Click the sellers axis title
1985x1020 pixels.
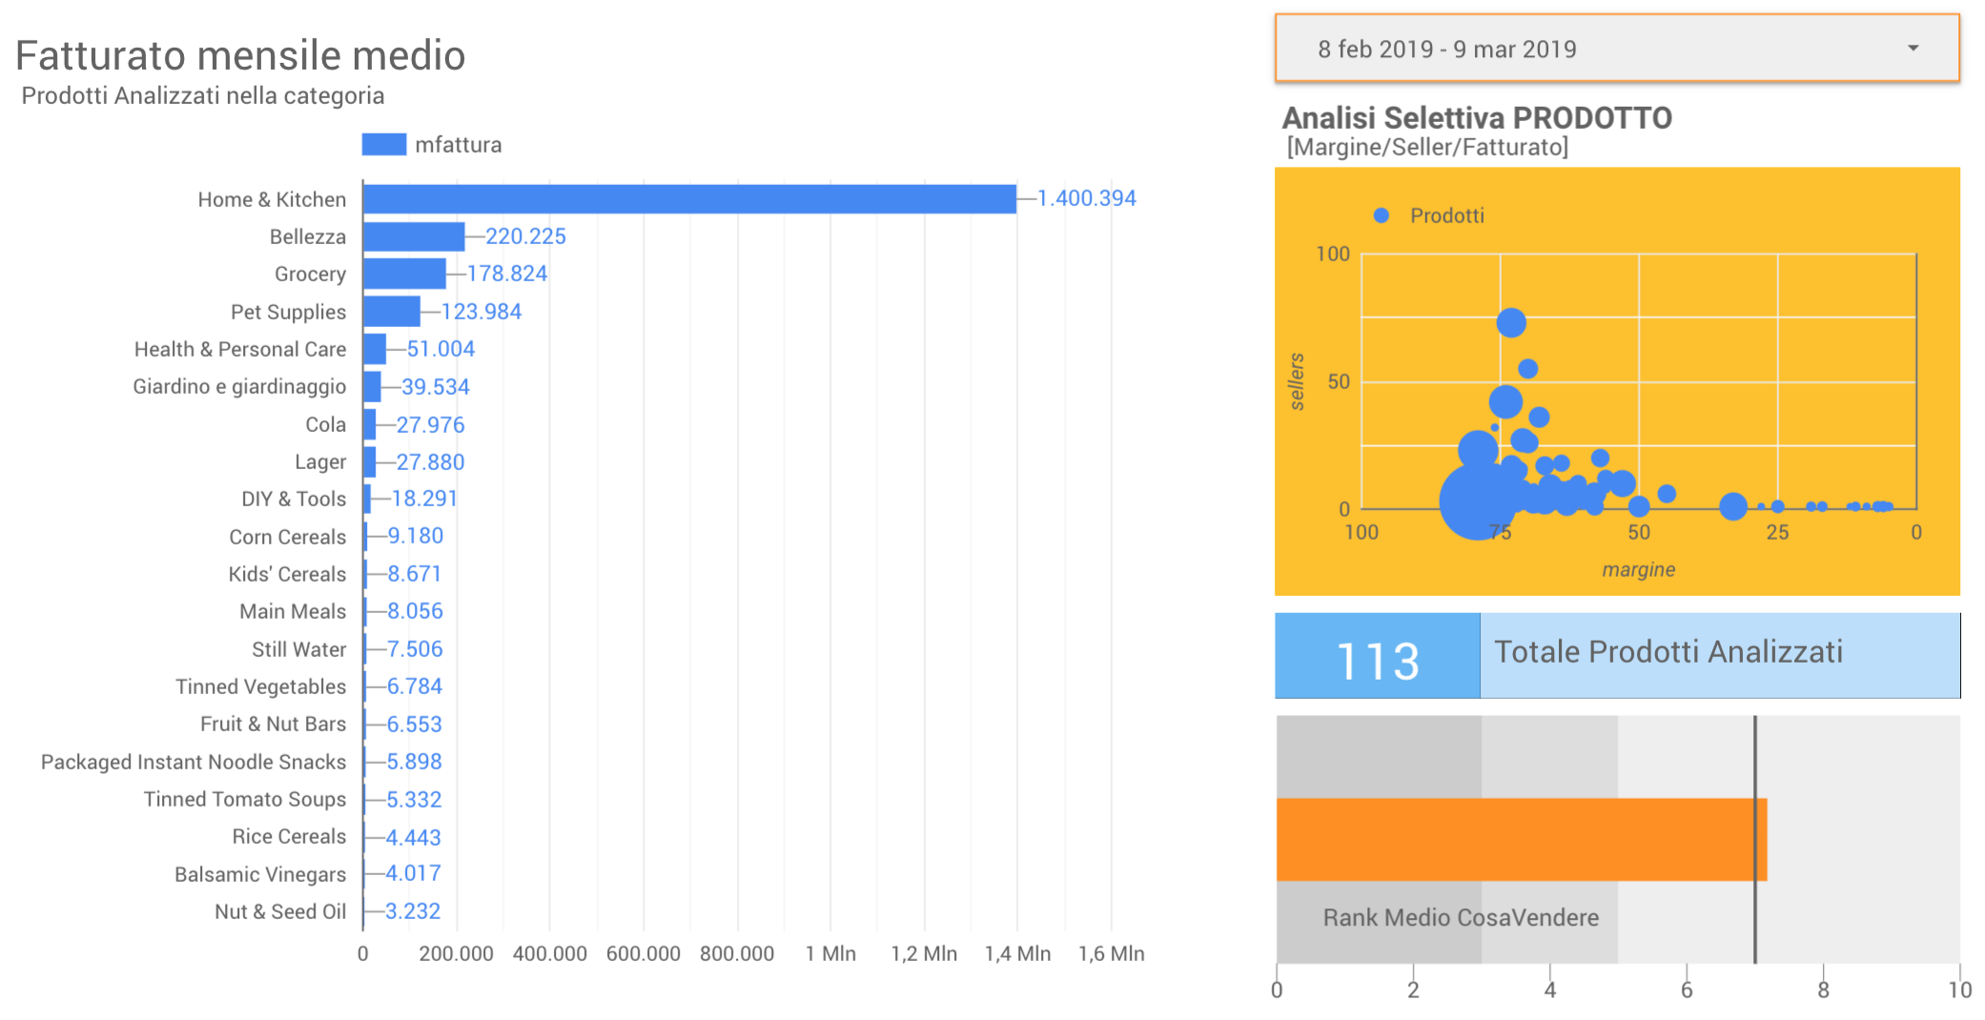[1297, 381]
